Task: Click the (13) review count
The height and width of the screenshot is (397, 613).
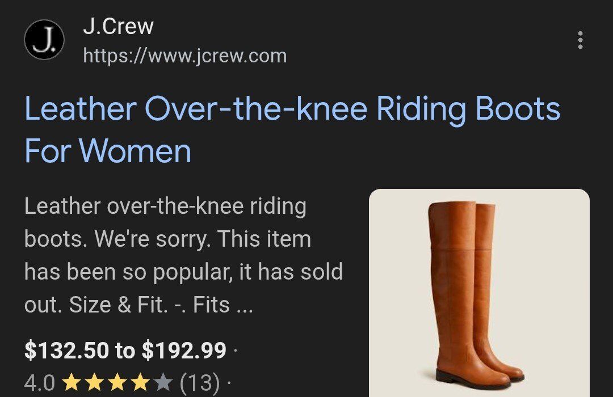Action: click(x=200, y=382)
